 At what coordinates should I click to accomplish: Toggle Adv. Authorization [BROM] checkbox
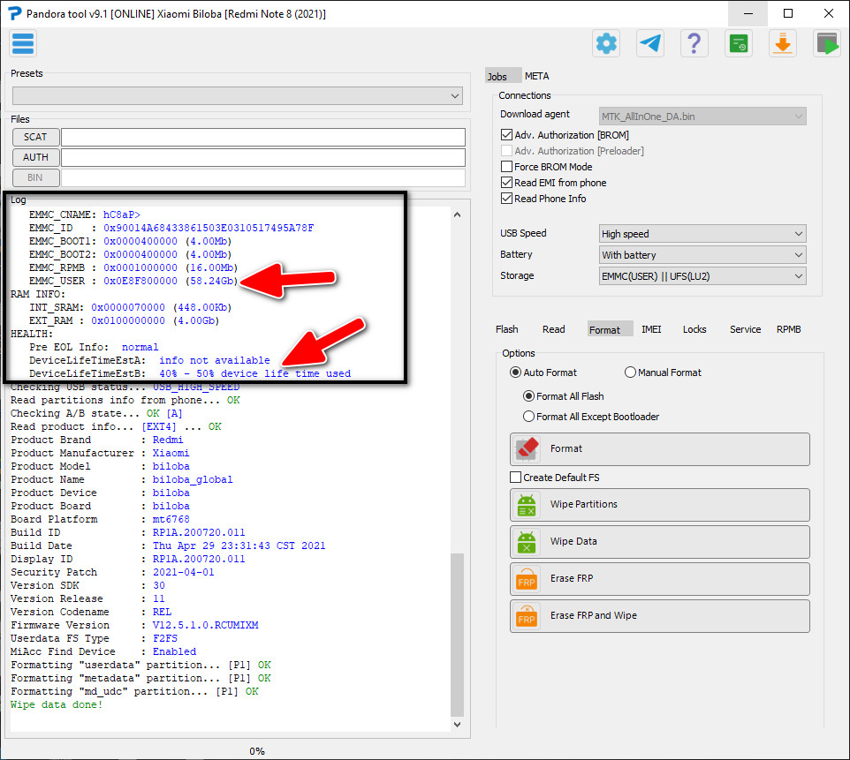coord(506,135)
